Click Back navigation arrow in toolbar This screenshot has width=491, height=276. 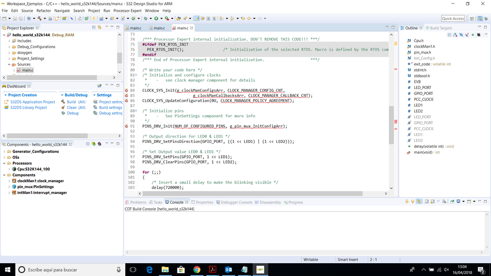(x=249, y=19)
